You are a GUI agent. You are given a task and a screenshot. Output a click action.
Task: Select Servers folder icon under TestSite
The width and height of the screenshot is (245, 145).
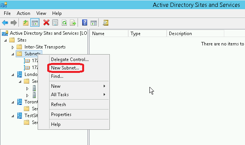[x=26, y=122]
